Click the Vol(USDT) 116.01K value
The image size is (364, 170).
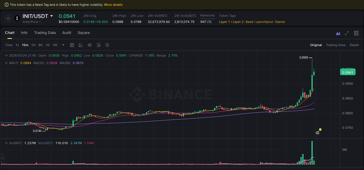pyautogui.click(x=62, y=143)
